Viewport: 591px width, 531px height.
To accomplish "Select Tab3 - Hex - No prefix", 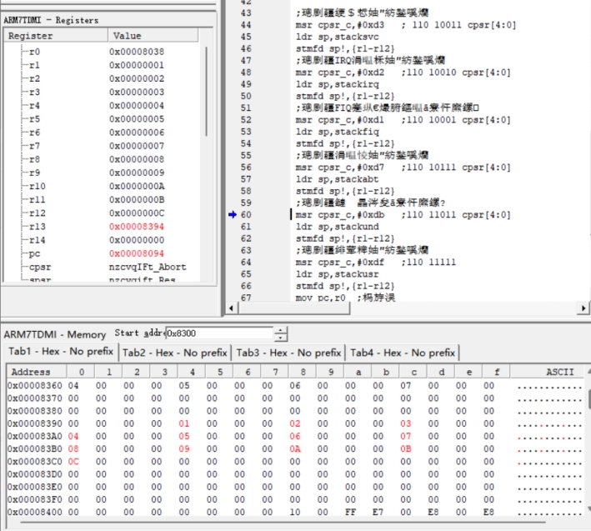I will click(288, 353).
